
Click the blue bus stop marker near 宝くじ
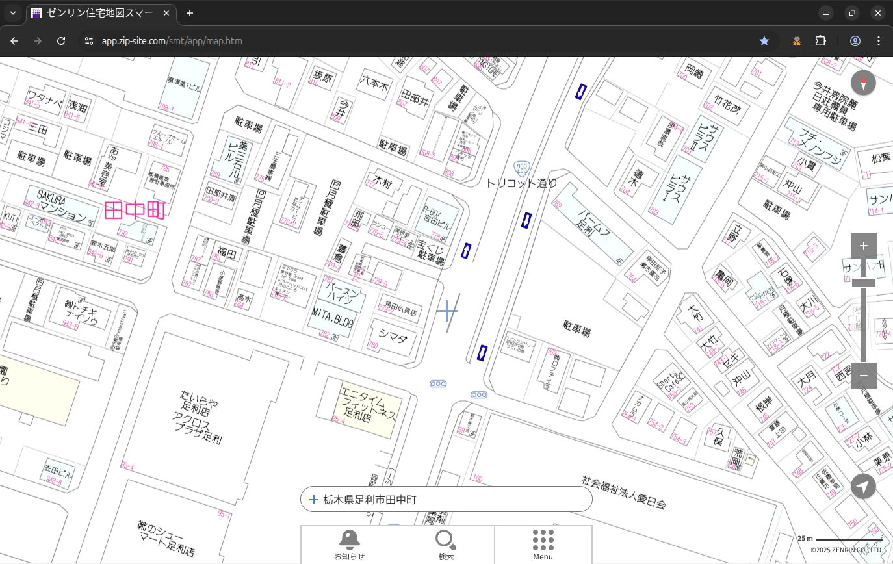466,251
